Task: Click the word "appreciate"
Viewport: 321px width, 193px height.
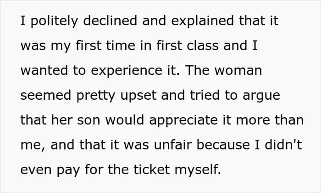Action: (x=183, y=121)
